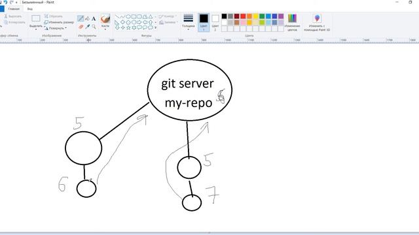The width and height of the screenshot is (419, 235).
Task: Choose the Left arrow shape
Action: pyautogui.click(x=145, y=22)
